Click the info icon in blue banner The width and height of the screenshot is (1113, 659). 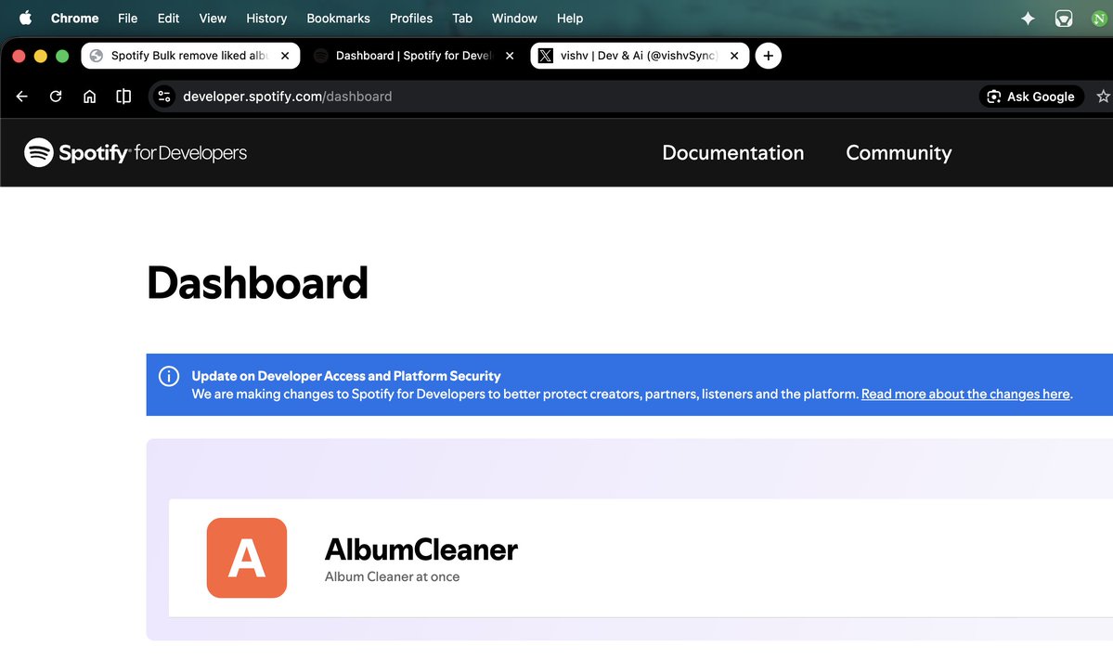point(169,376)
